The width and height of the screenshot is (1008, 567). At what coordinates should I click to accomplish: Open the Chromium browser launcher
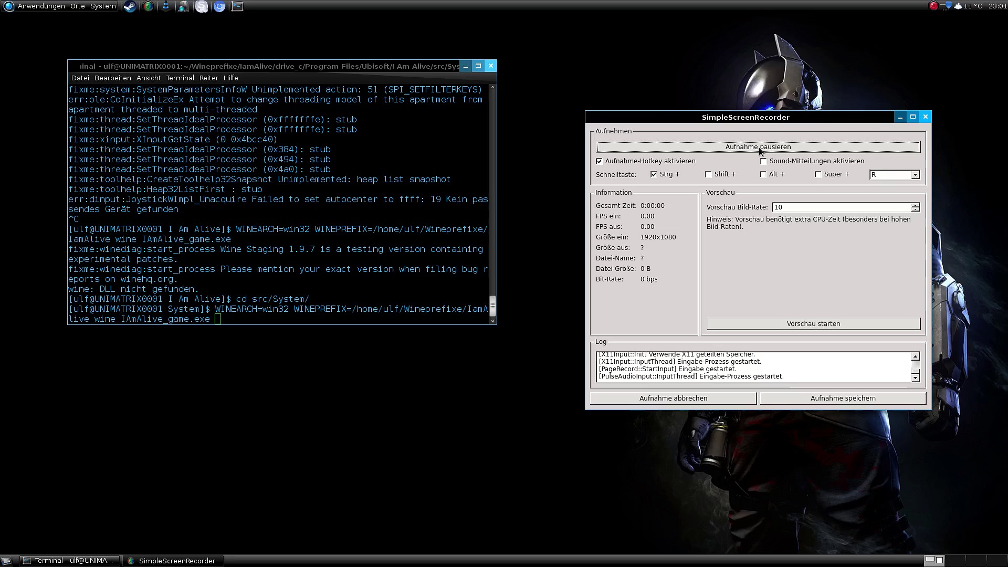click(x=219, y=6)
